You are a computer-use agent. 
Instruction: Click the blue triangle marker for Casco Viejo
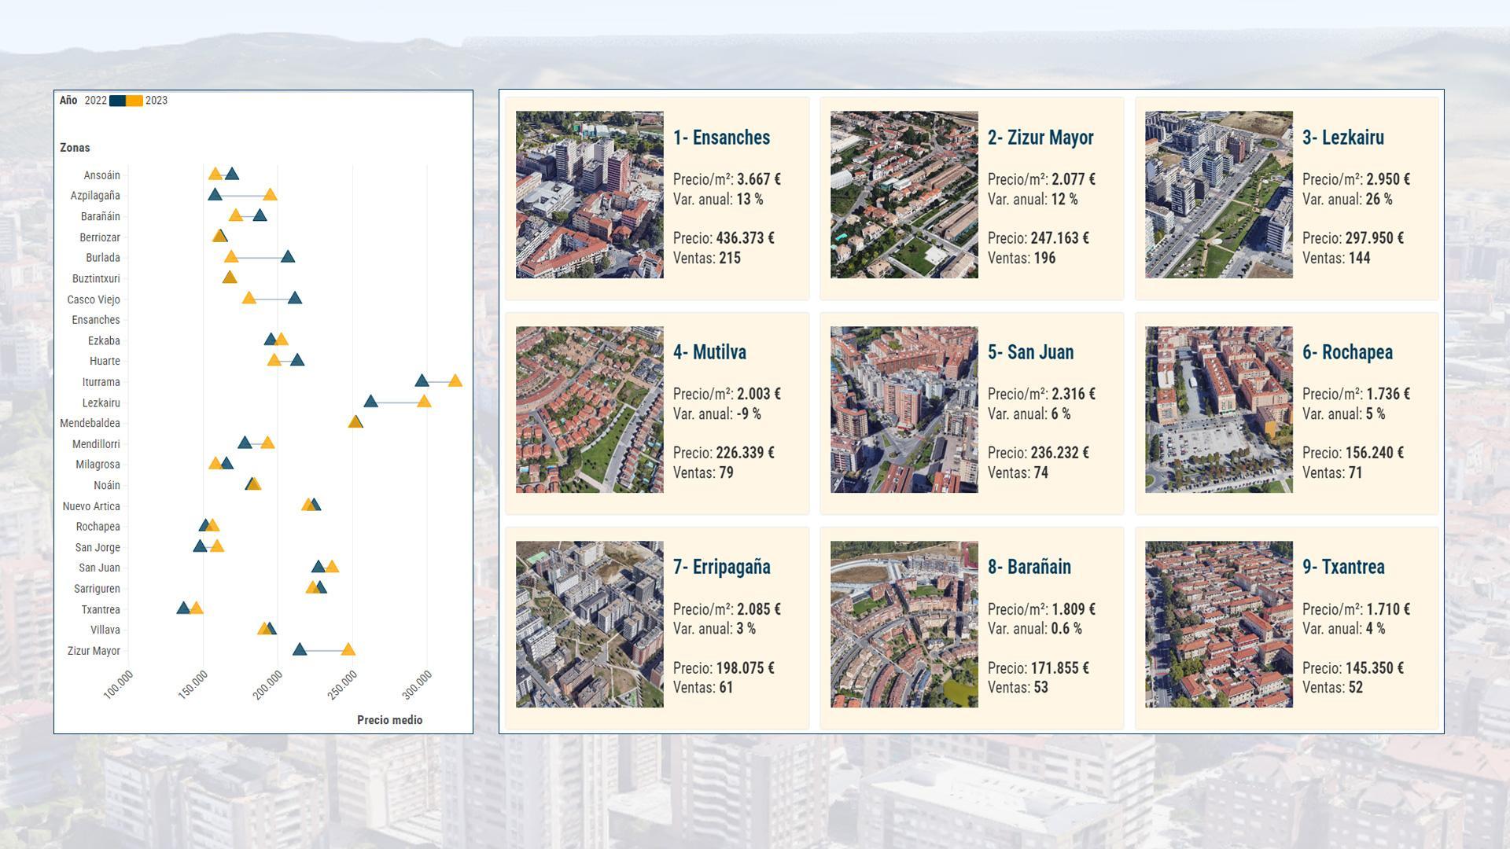pos(294,300)
